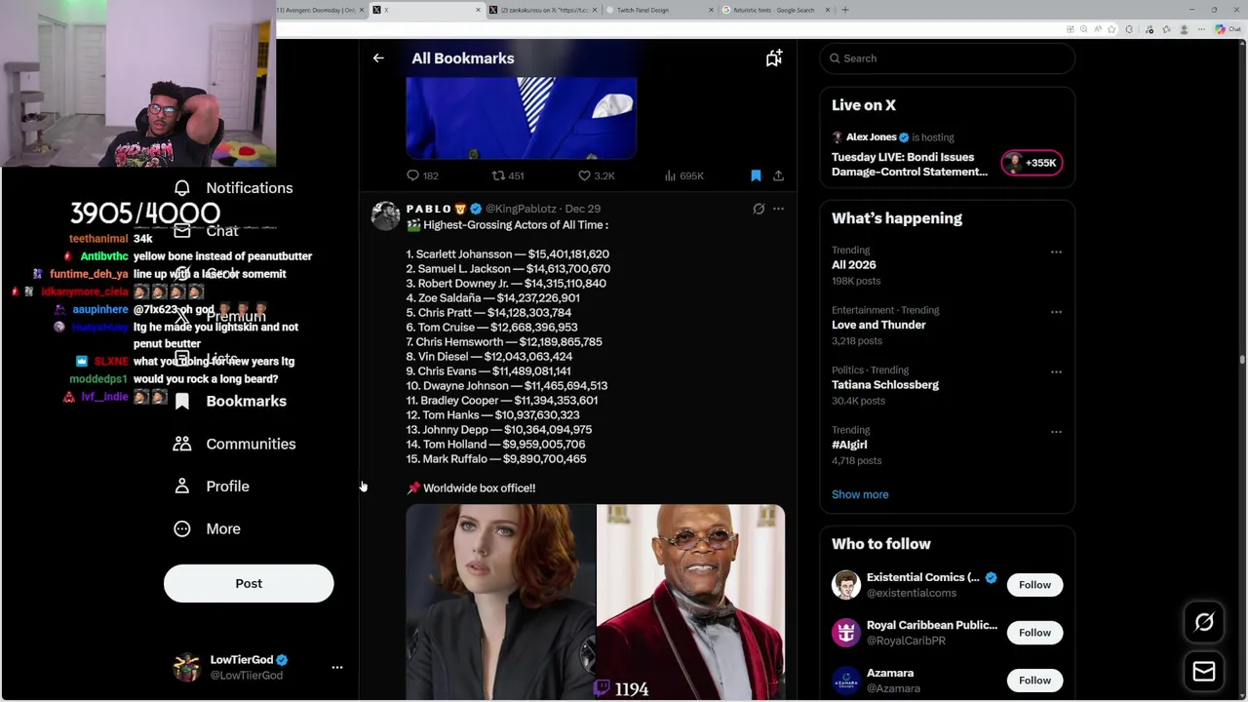1248x702 pixels.
Task: Open Notifications in sidebar
Action: point(234,188)
